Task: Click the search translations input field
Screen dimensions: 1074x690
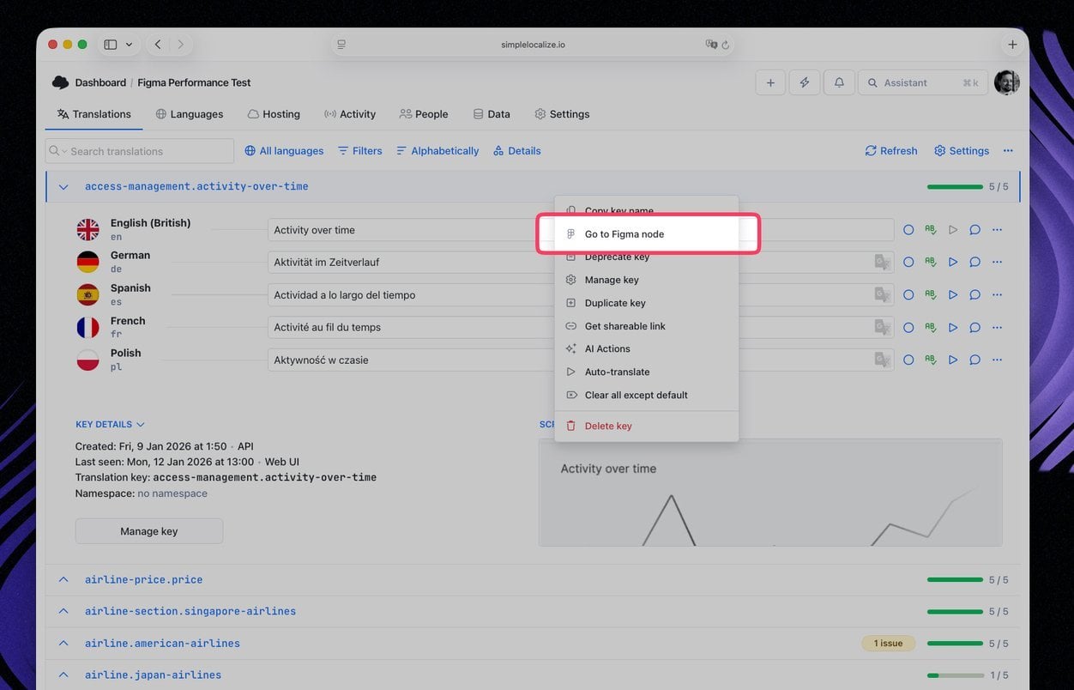Action: click(138, 150)
